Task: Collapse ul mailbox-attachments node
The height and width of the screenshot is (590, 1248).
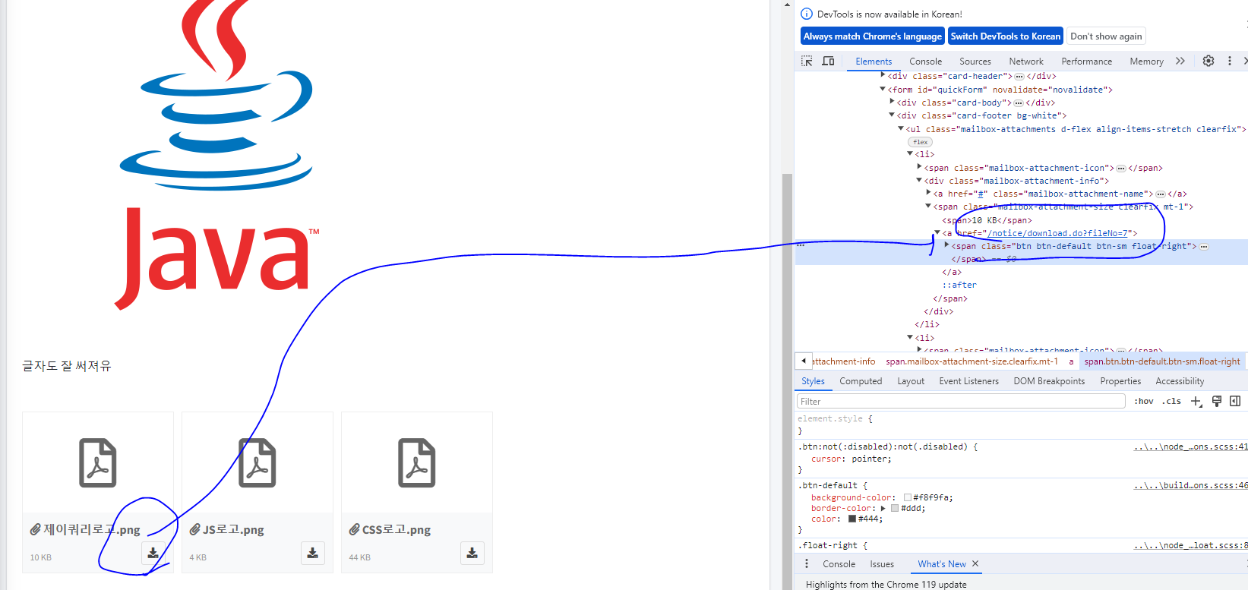Action: [901, 128]
